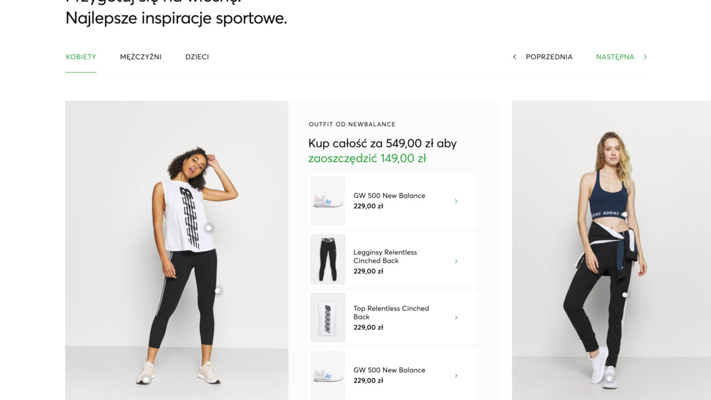Screen dimensions: 711x400
Task: Click hotspot dot on right model's white sneaker
Action: pos(609,379)
